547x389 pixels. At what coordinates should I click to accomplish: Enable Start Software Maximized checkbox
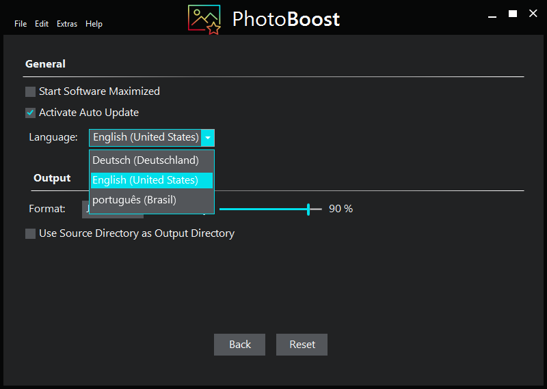[x=30, y=91]
